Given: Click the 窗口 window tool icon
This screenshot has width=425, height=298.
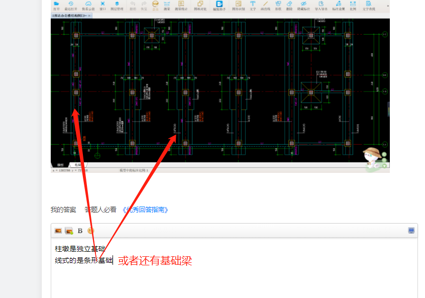Looking at the screenshot, I should coord(102,6).
